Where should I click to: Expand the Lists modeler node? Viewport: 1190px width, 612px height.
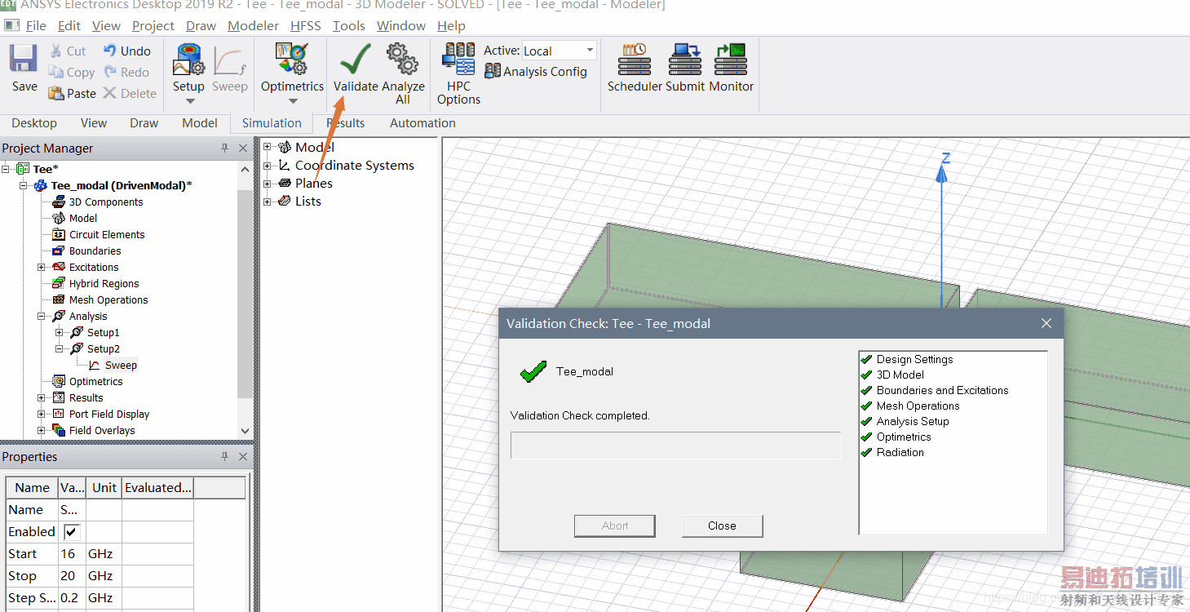[268, 202]
